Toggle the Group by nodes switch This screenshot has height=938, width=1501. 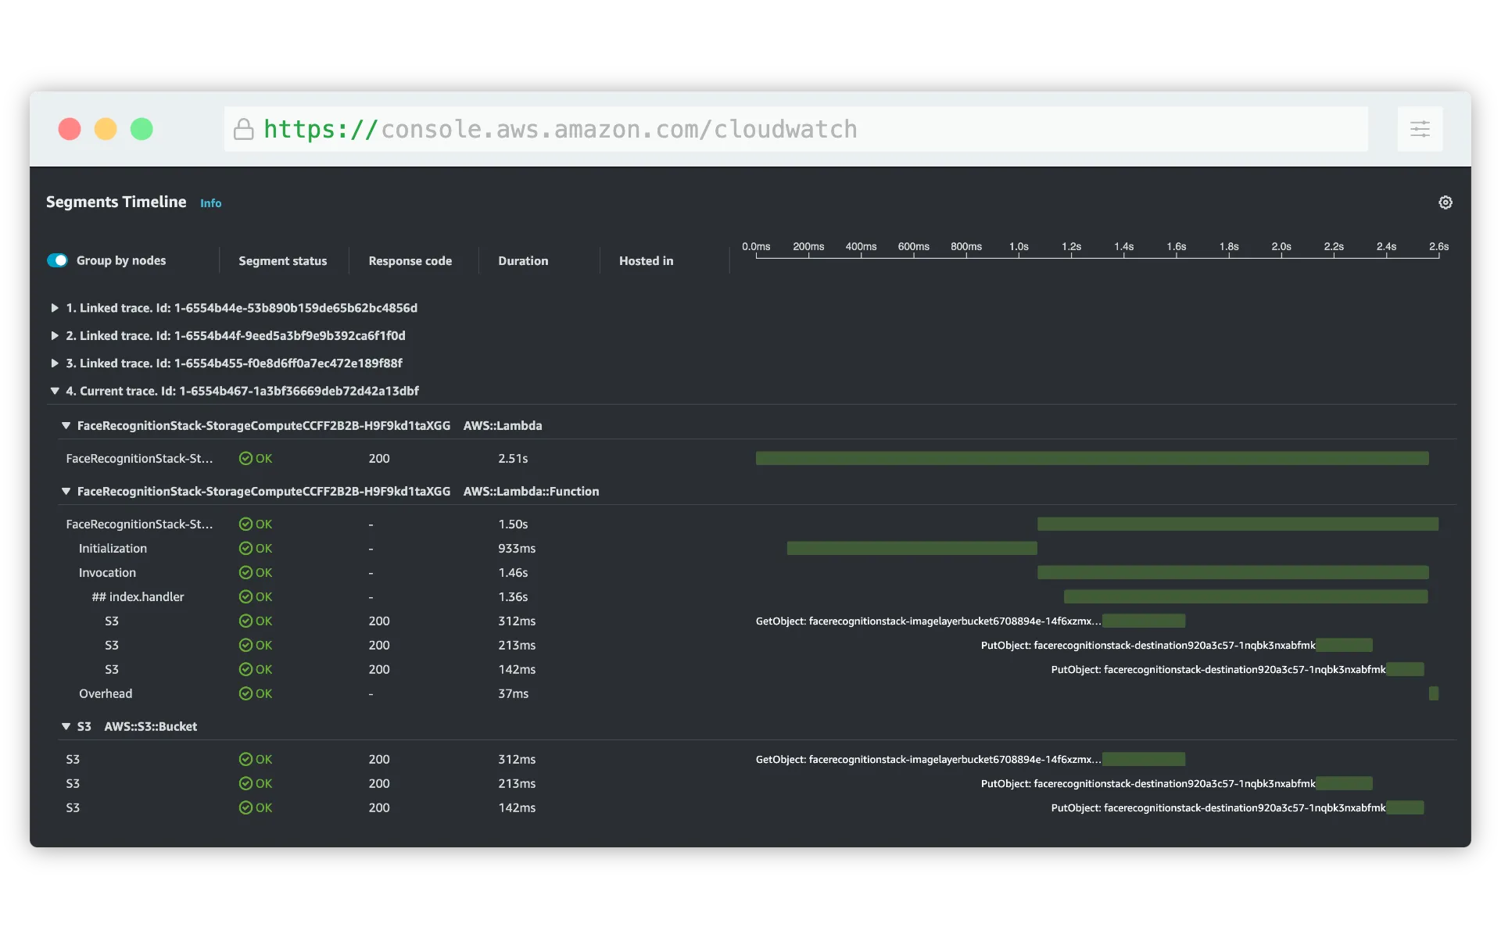point(58,260)
